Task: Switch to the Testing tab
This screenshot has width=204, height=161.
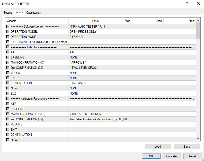Action: 8,13
